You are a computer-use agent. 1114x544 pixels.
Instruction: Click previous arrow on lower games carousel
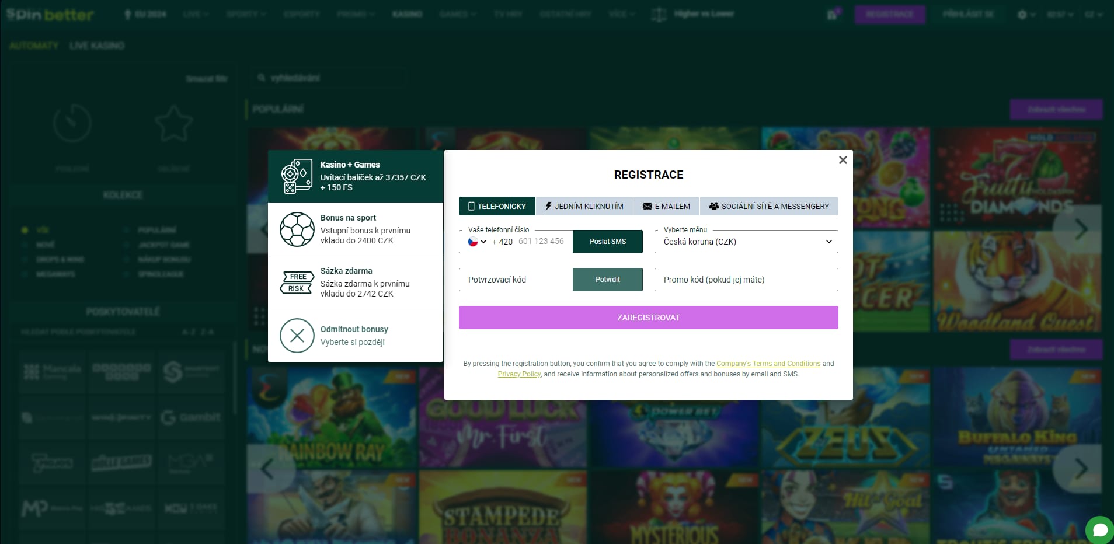point(267,468)
